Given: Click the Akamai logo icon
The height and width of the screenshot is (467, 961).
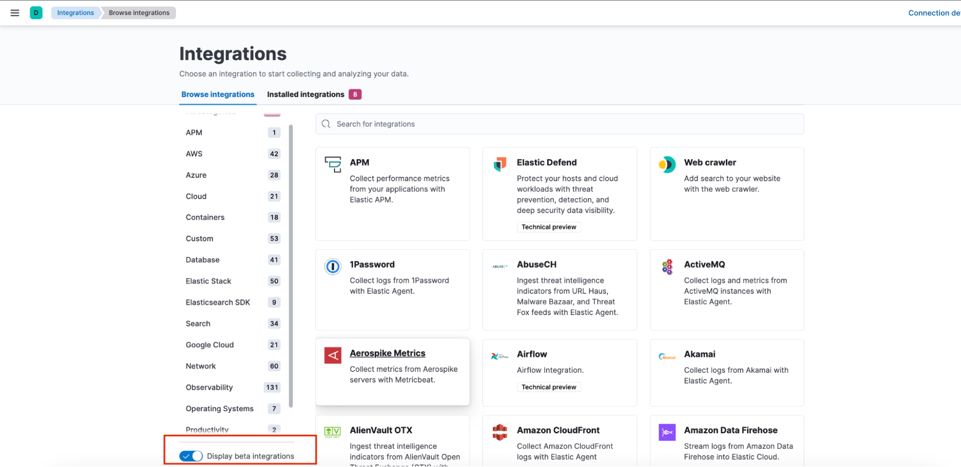Looking at the screenshot, I should 667,356.
